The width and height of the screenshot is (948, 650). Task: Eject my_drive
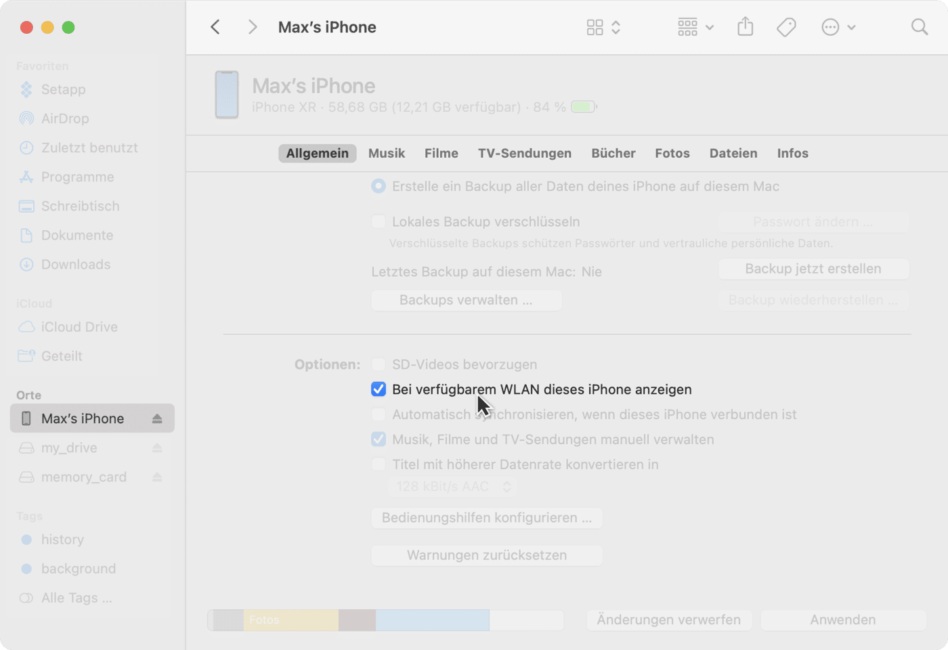pyautogui.click(x=157, y=448)
